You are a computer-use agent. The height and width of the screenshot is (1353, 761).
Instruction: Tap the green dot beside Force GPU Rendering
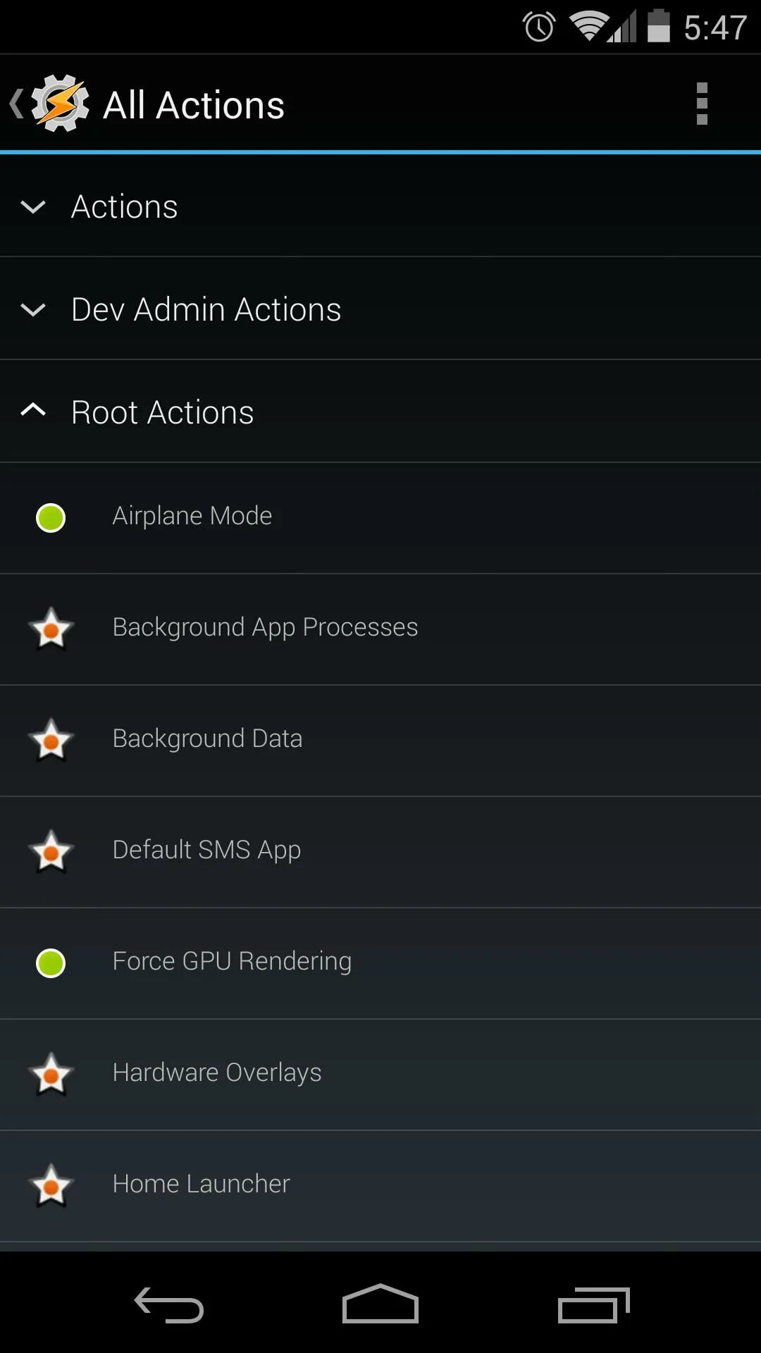[x=51, y=963]
